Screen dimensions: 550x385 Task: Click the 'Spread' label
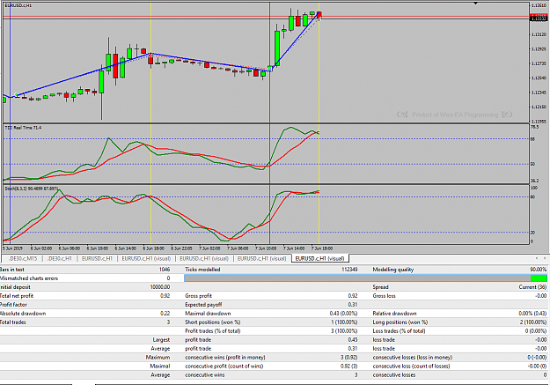pyautogui.click(x=380, y=287)
